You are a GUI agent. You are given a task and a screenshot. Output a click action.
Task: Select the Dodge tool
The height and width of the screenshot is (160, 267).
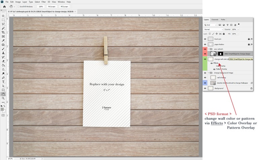3,73
